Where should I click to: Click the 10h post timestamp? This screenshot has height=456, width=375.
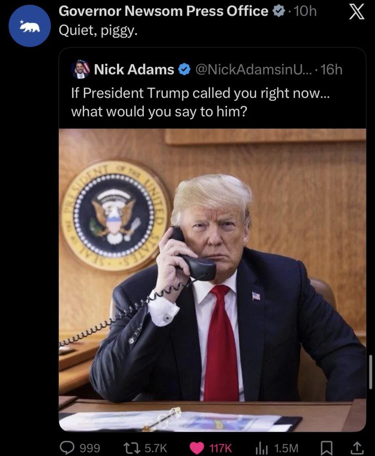coord(305,11)
